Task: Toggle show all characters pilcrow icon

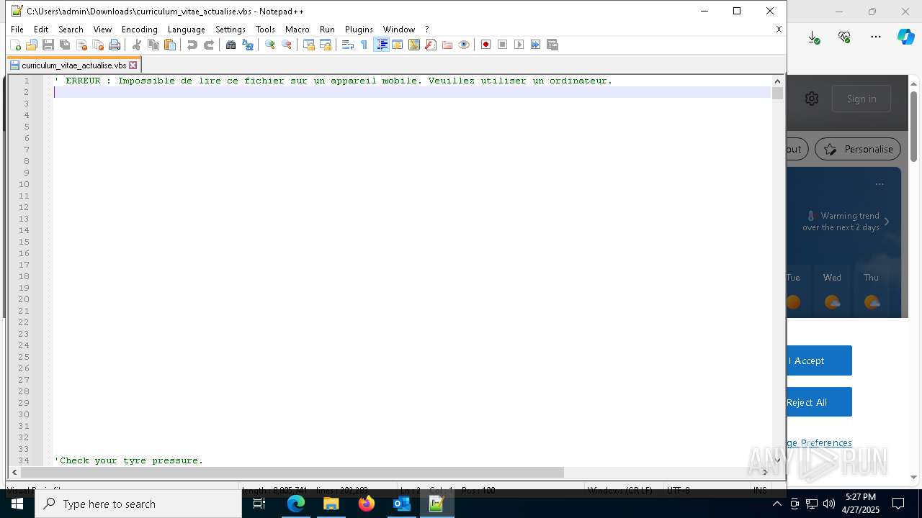Action: [364, 45]
